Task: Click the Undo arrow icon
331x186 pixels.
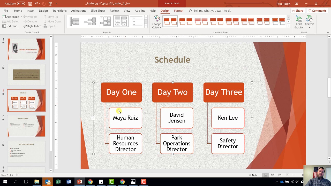Action: [x=36, y=4]
